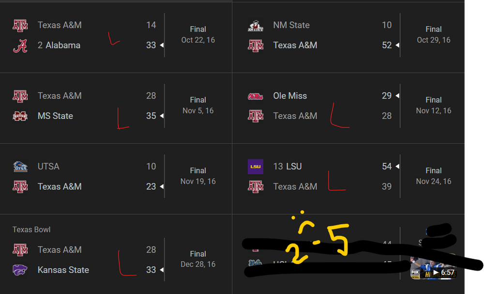484x294 pixels.
Task: Click the LSU team logo
Action: (x=256, y=167)
